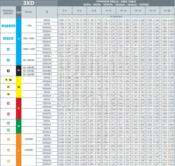This screenshot has height=166, width=175.
Task: Select the 50~55HRC hardness cell
Action: [x=29, y=71]
